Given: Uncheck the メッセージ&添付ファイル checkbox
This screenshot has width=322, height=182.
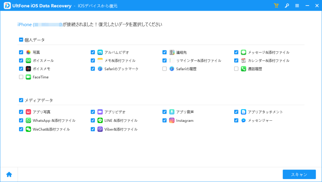Looking at the screenshot, I should pos(236,52).
